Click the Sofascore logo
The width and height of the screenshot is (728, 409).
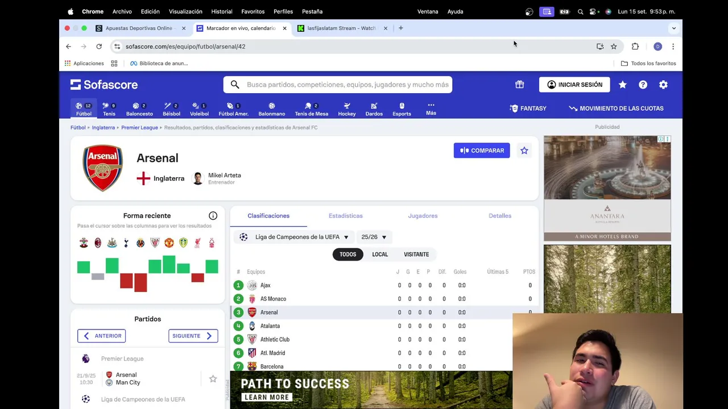coord(104,85)
